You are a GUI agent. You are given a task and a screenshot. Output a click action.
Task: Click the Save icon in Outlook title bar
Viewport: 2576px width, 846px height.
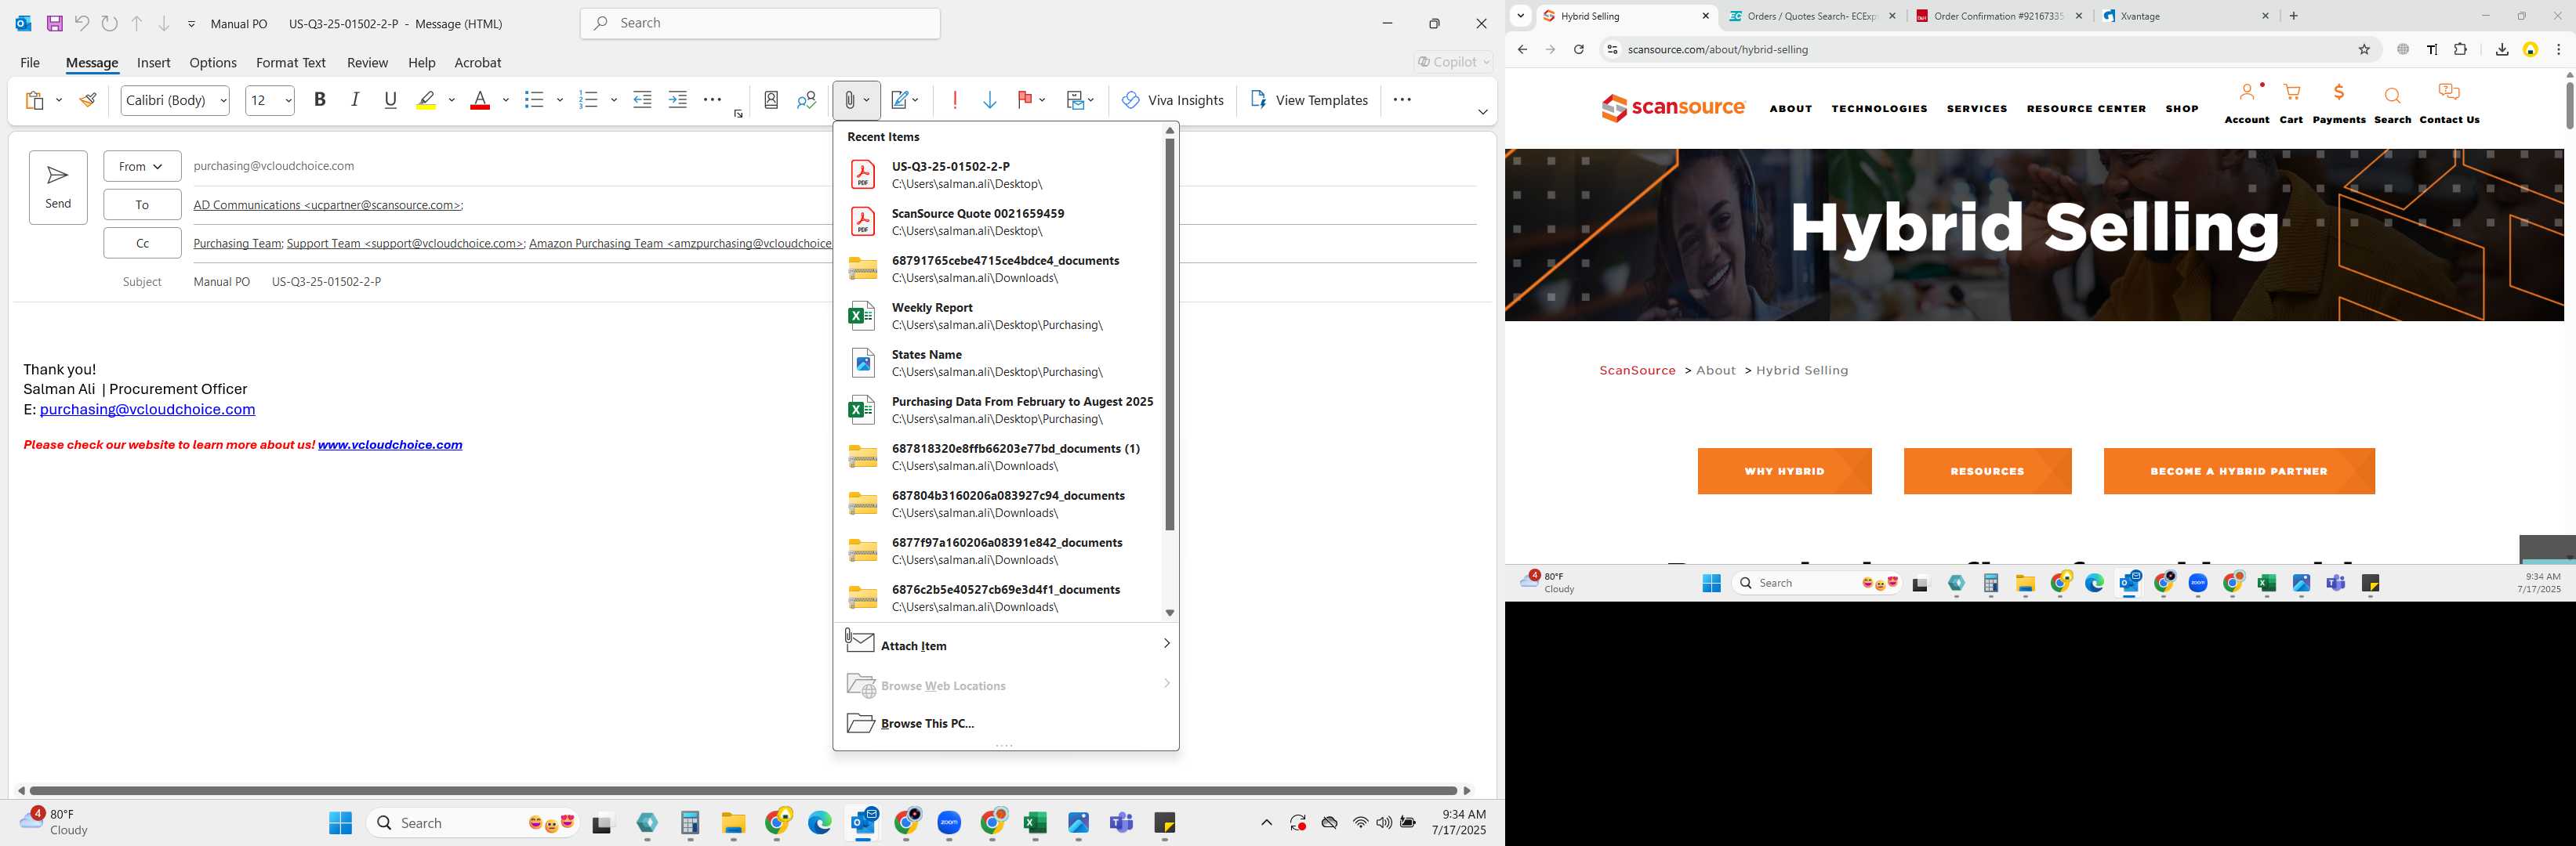[x=55, y=23]
